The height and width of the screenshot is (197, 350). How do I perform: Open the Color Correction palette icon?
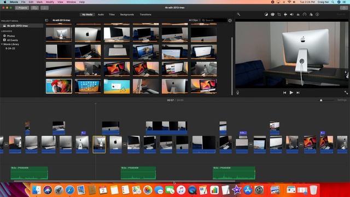pyautogui.click(x=272, y=15)
